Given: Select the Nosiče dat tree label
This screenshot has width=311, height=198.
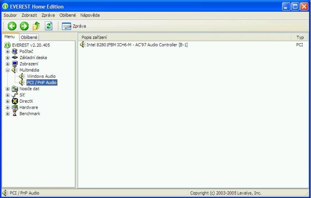Looking at the screenshot, I should [x=29, y=89].
